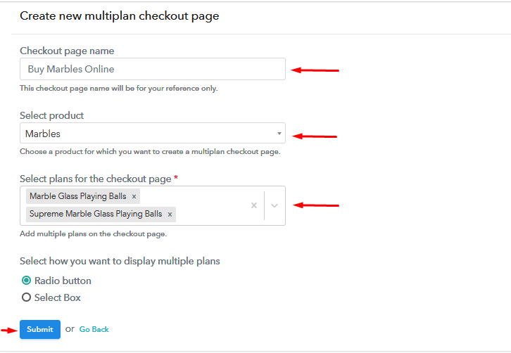Choose the Radio button display option
Viewport: 511px width, 353px height.
27,281
